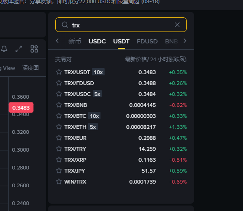This screenshot has height=211, width=243.
Task: Click the search magnifier icon
Action: pyautogui.click(x=65, y=25)
